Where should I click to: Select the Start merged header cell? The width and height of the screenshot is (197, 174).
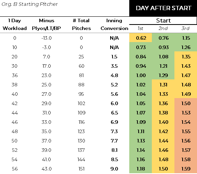pyautogui.click(x=163, y=21)
